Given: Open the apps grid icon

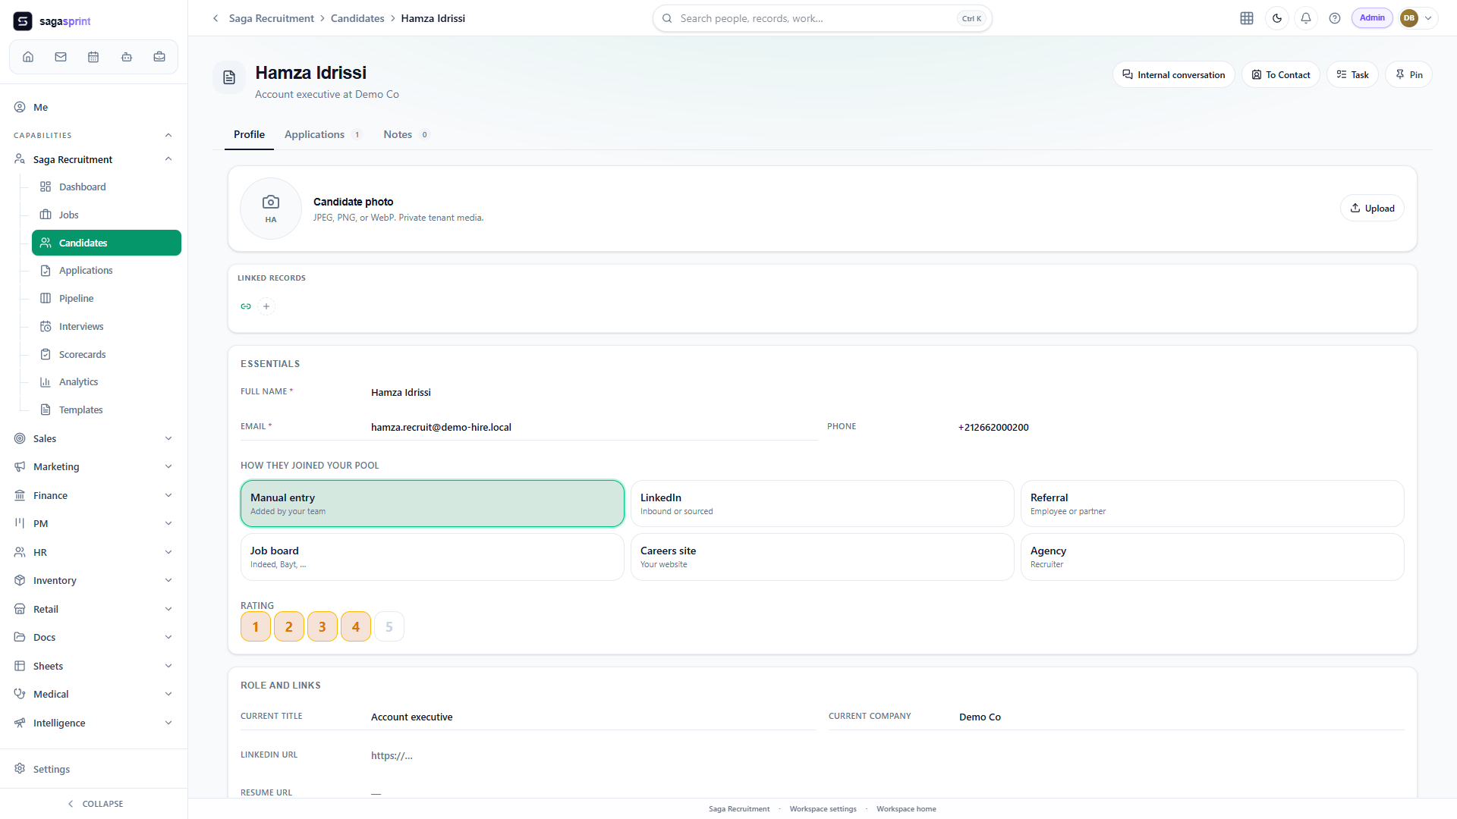Looking at the screenshot, I should tap(1247, 18).
